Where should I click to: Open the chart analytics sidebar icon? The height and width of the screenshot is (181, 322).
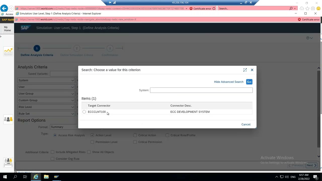pyautogui.click(x=8, y=52)
